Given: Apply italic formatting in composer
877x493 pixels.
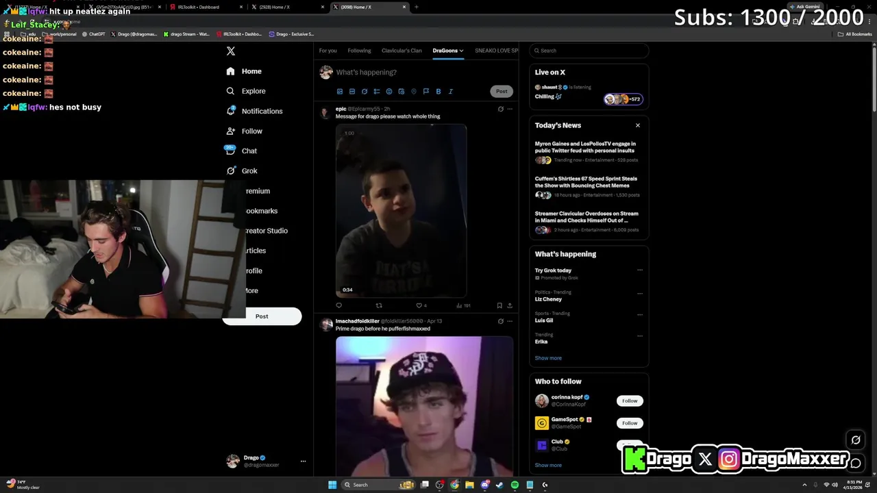Looking at the screenshot, I should (x=451, y=91).
